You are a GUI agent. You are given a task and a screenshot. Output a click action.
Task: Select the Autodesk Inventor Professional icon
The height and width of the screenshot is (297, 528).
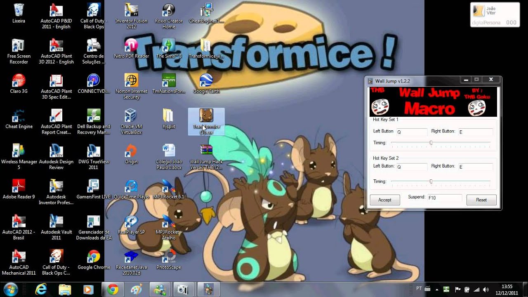coord(56,193)
